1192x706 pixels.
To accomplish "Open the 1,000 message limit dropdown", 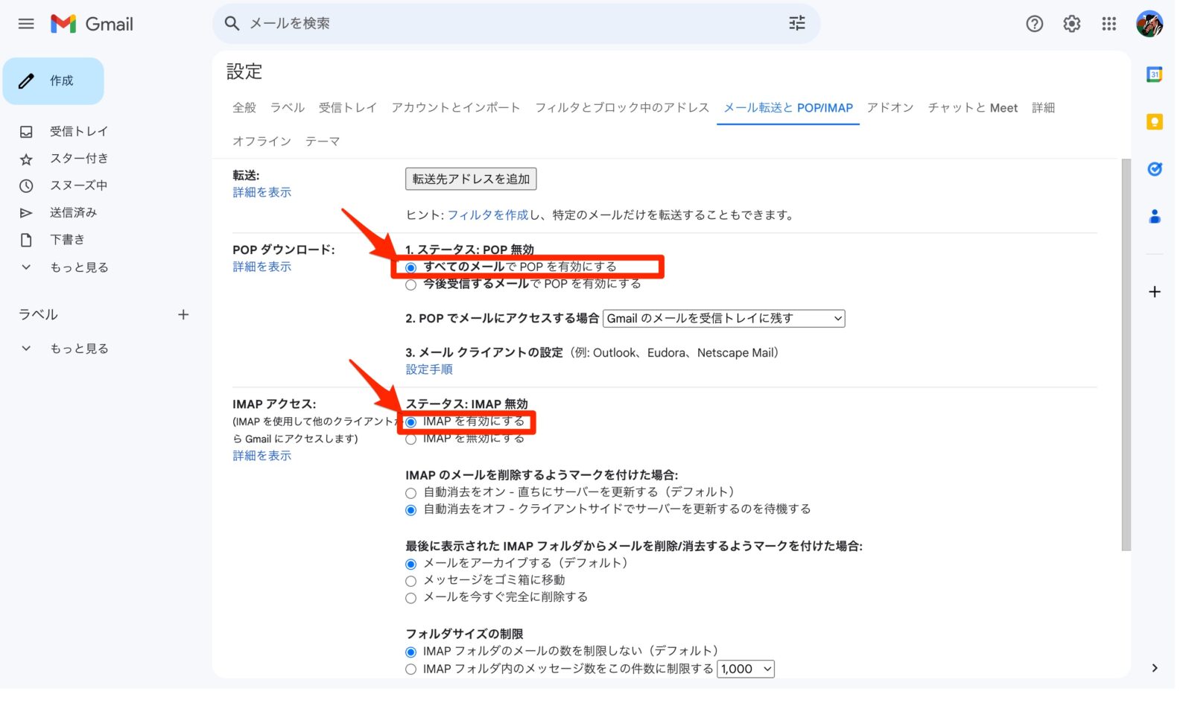I will pos(746,669).
